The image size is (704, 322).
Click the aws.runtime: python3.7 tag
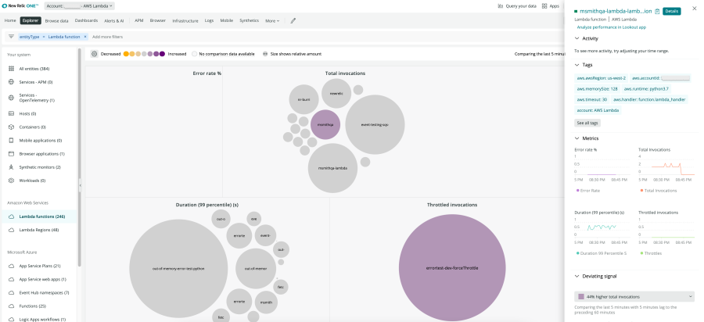(646, 89)
